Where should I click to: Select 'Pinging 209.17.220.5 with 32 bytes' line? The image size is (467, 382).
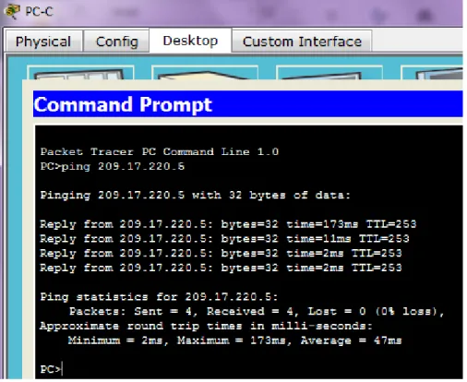pos(196,195)
